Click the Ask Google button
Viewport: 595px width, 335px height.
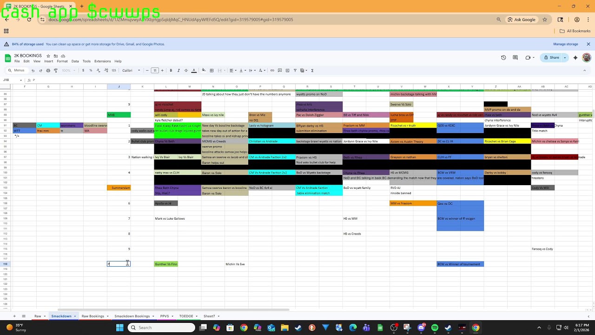[x=522, y=20]
